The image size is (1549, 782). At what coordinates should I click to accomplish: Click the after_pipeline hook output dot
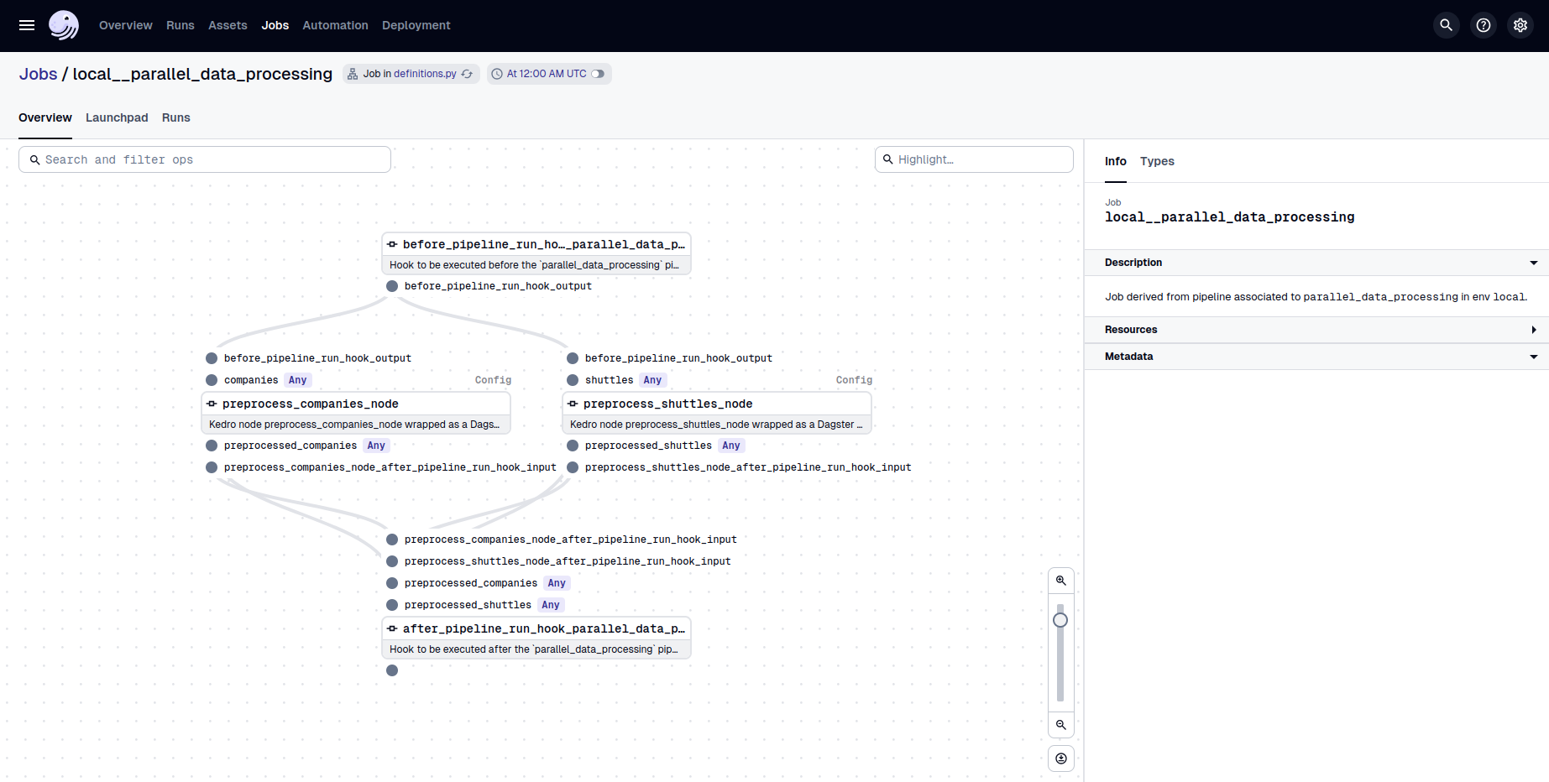392,670
